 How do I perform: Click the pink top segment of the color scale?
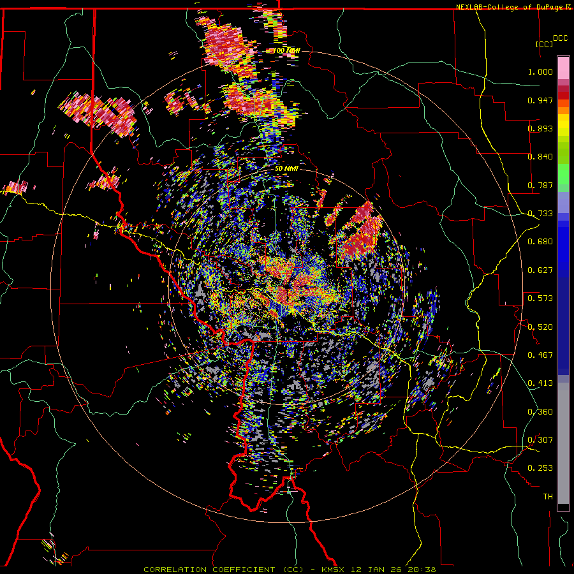563,68
